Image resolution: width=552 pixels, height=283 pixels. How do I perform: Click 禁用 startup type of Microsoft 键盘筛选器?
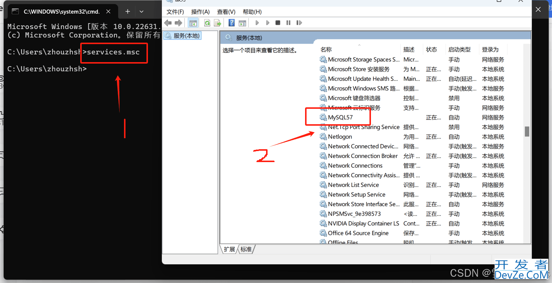[454, 98]
